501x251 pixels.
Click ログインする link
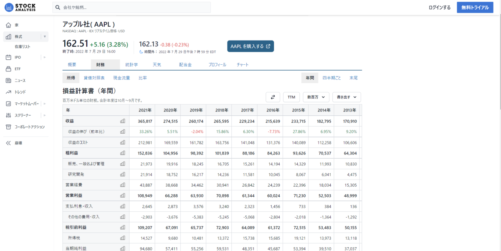[440, 8]
